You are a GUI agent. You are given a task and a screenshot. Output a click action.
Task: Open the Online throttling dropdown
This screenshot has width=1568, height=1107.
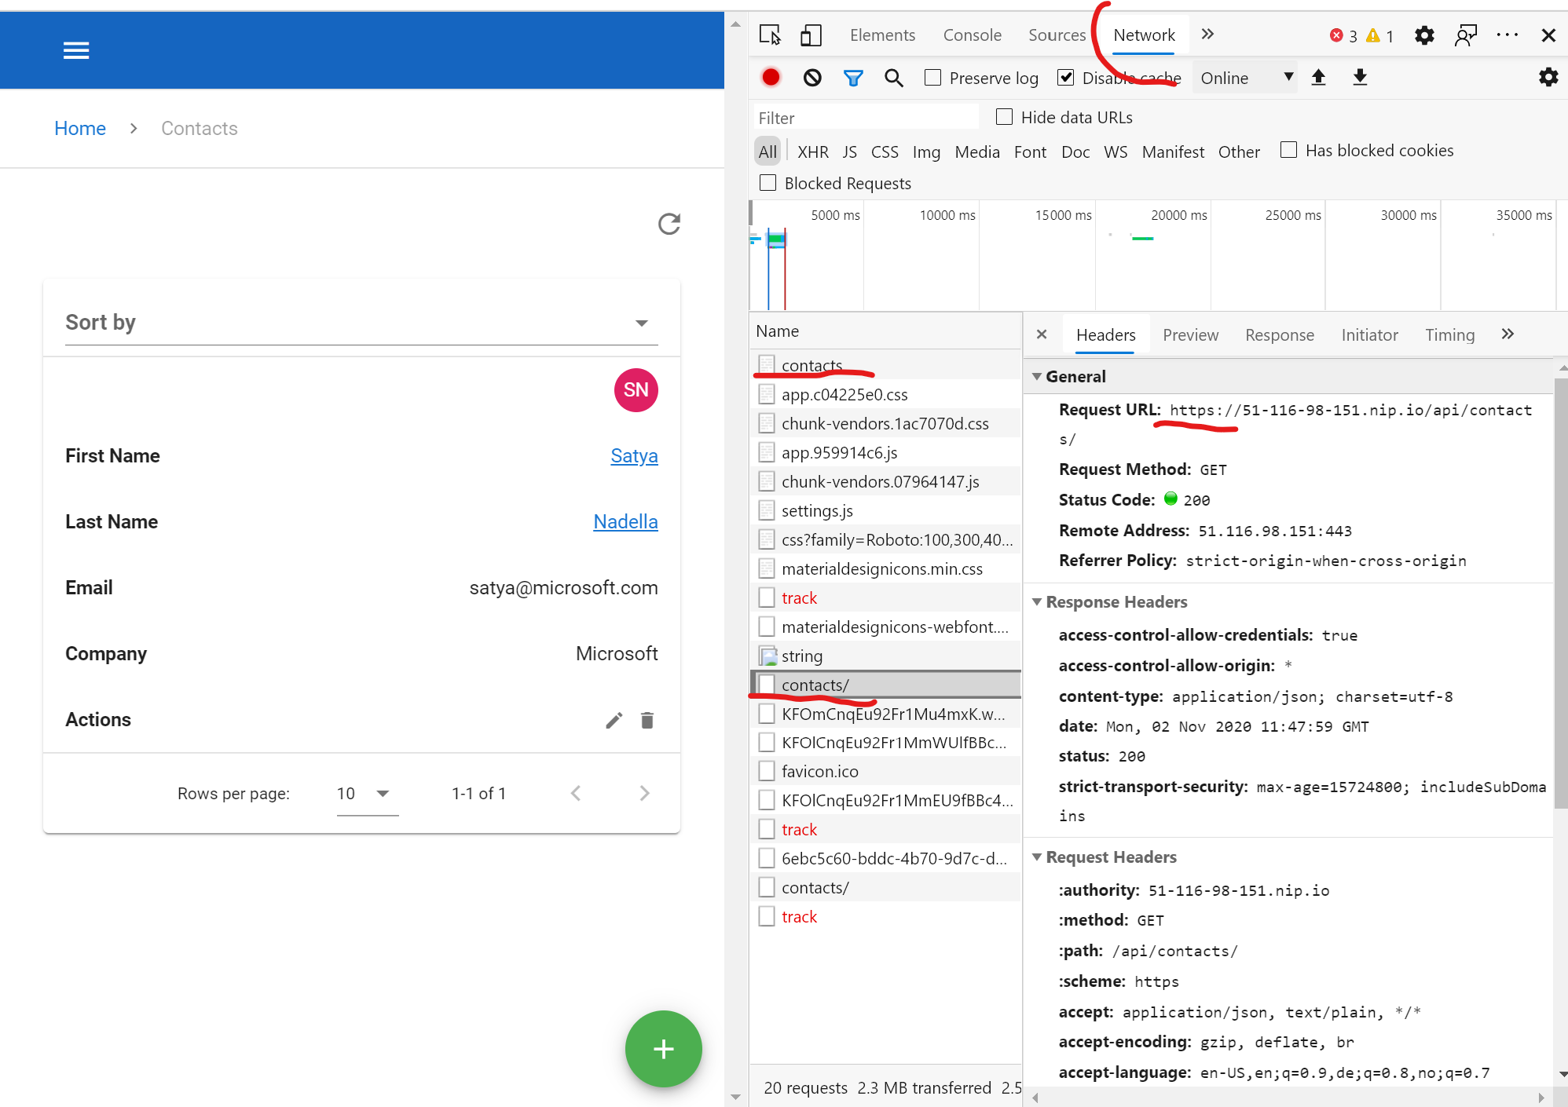[1246, 78]
